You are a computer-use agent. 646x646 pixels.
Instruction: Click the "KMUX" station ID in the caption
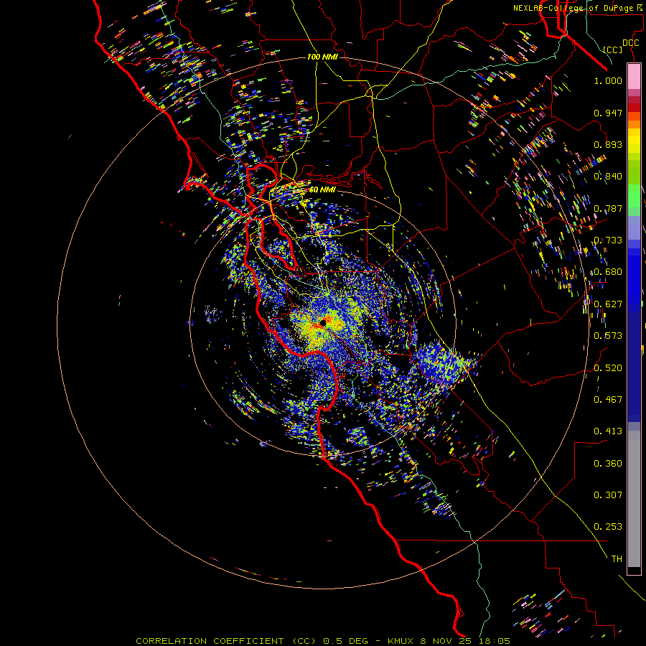[x=401, y=641]
